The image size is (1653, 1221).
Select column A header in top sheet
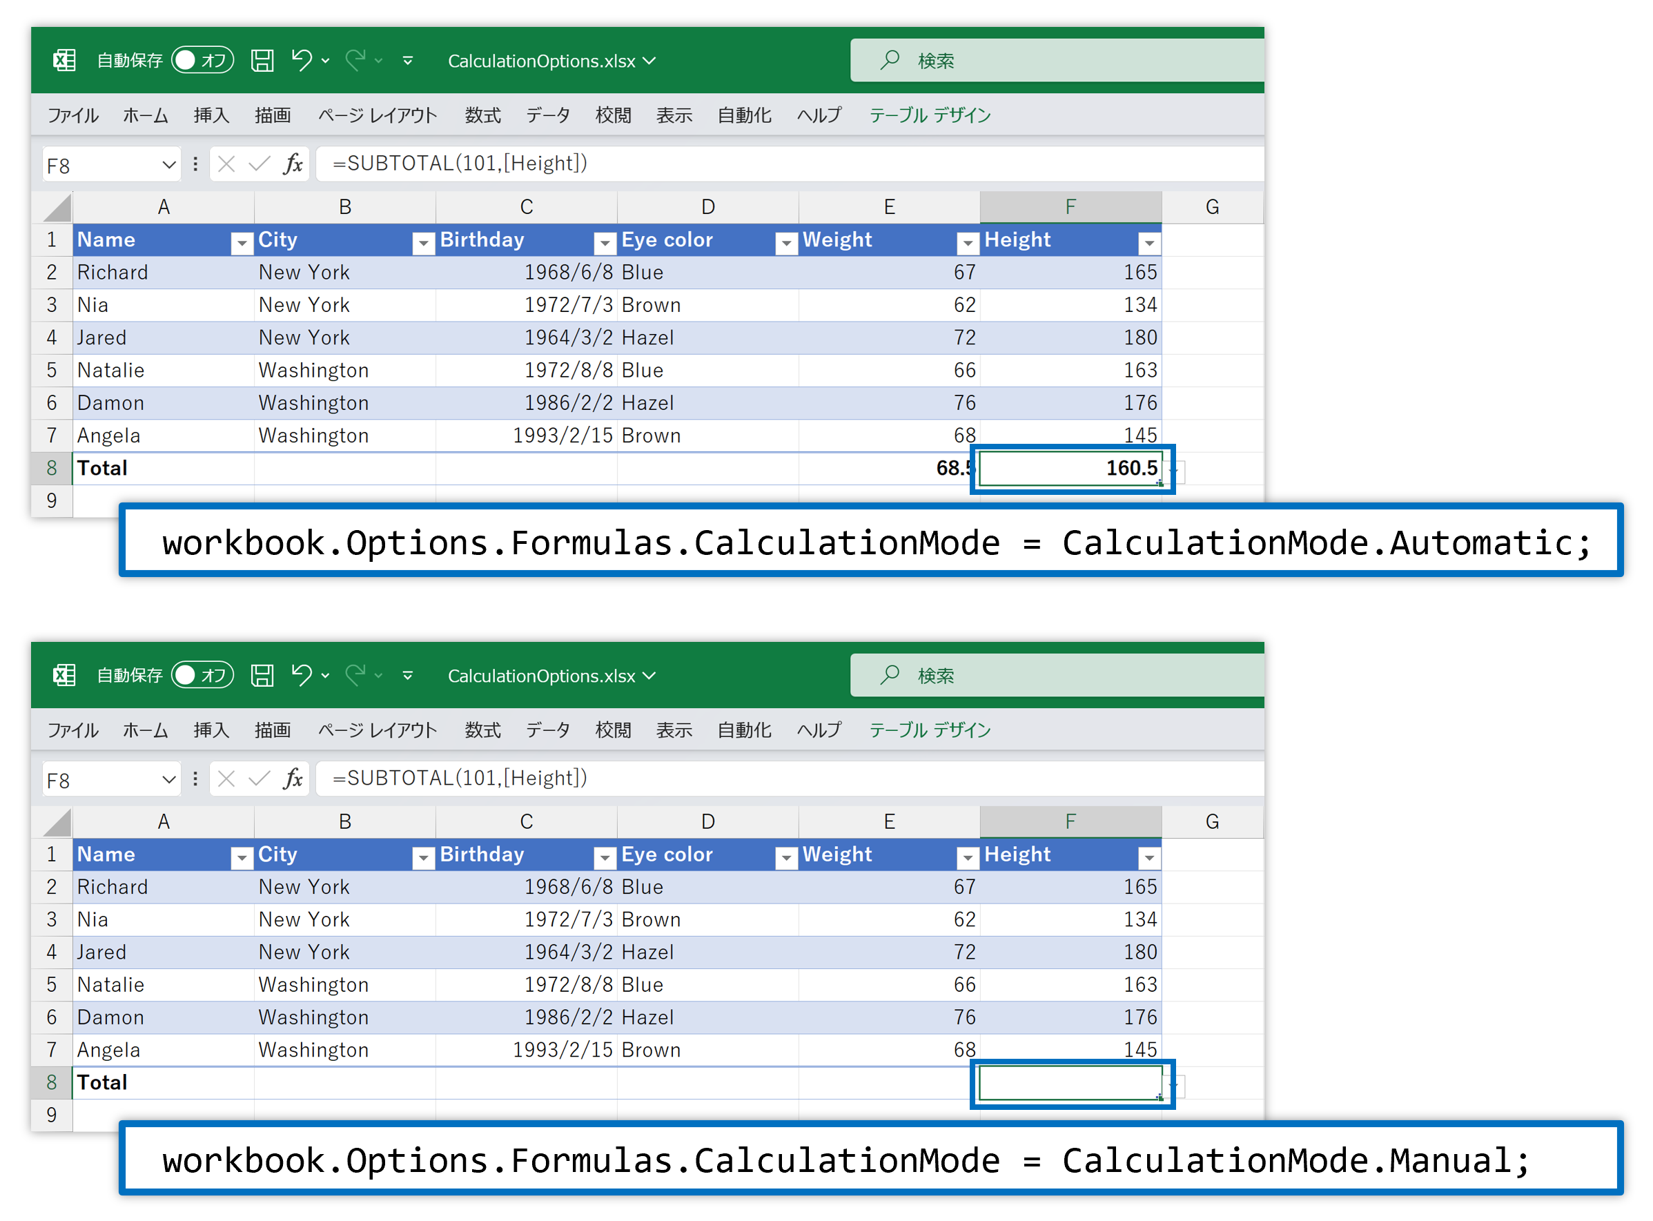coord(164,208)
